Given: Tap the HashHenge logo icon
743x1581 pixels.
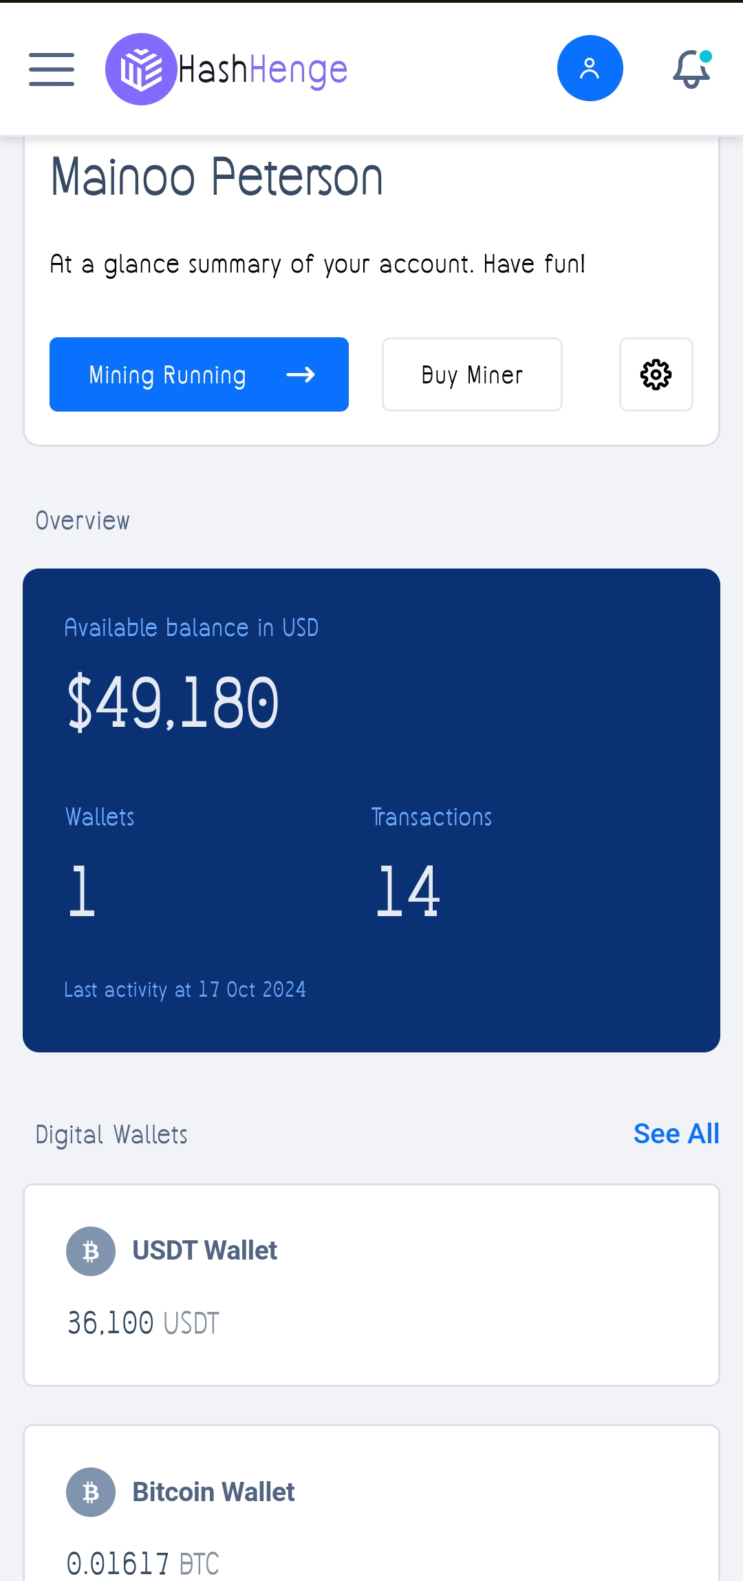Looking at the screenshot, I should click(x=141, y=70).
